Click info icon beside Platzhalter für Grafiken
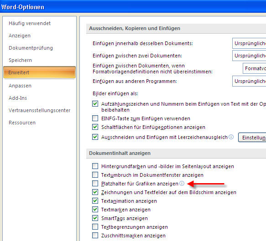Viewport: 266px width, 241px height. click(182, 184)
